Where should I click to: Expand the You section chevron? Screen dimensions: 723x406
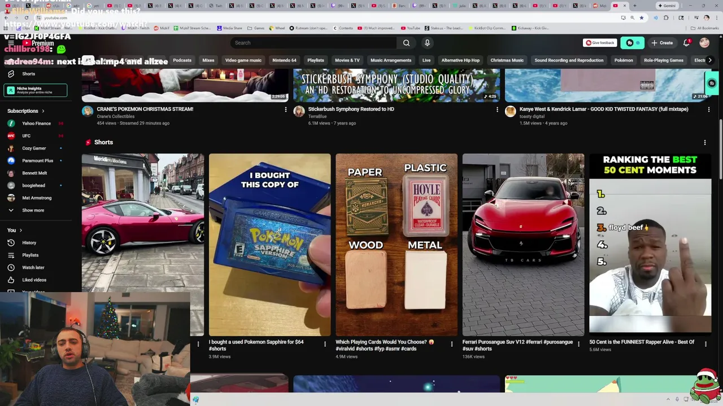click(21, 230)
